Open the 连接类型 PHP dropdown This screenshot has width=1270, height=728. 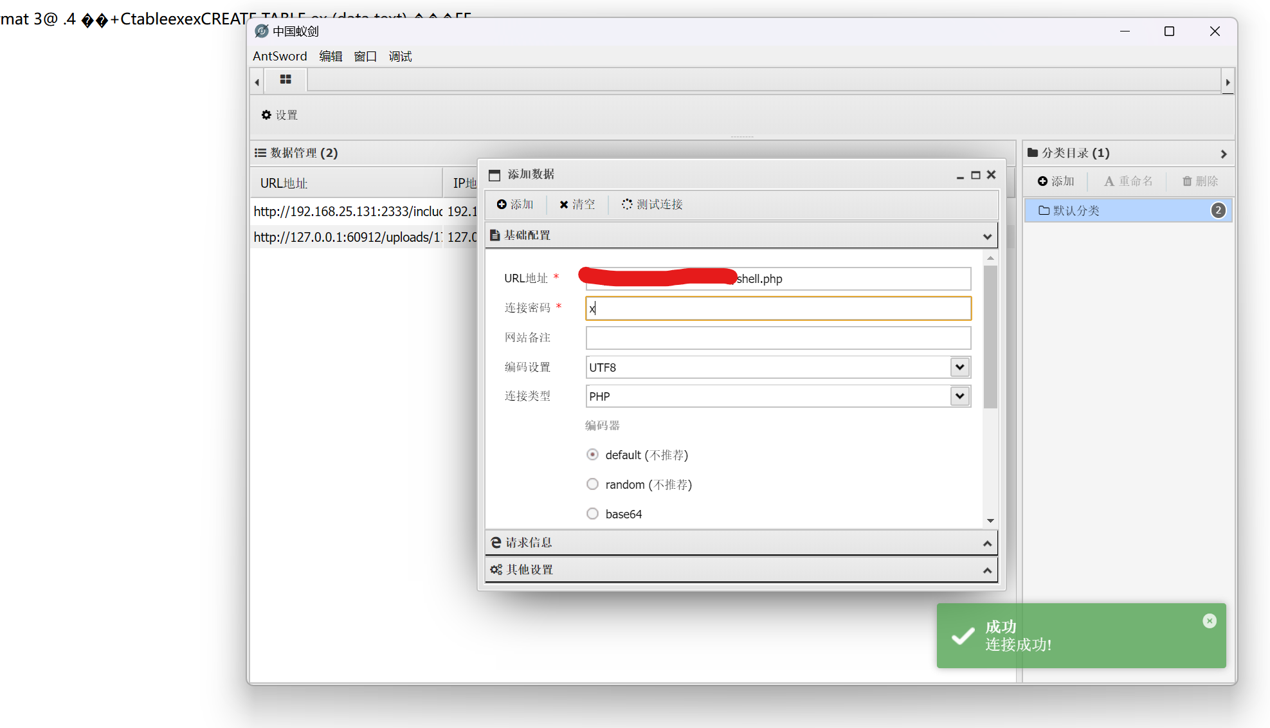pos(959,396)
